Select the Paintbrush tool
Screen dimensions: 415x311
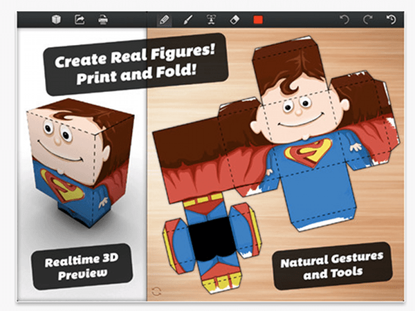(x=188, y=20)
